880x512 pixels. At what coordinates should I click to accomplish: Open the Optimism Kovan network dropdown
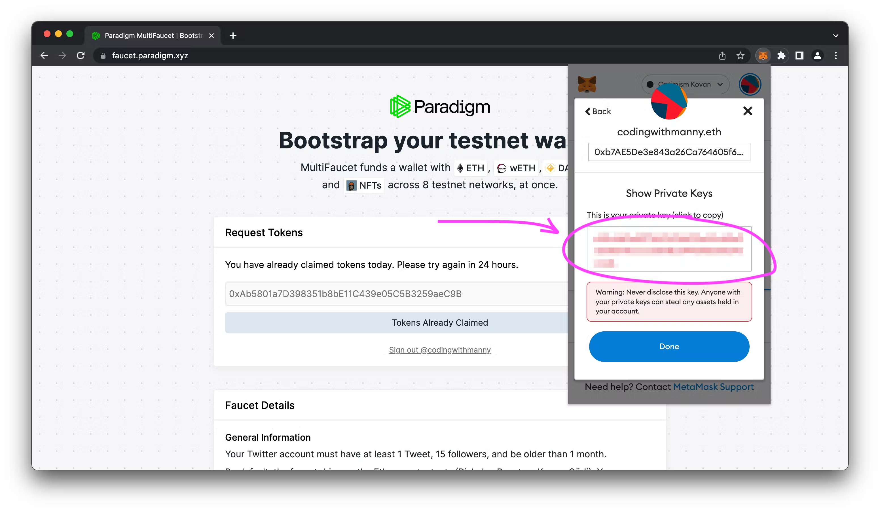tap(685, 84)
